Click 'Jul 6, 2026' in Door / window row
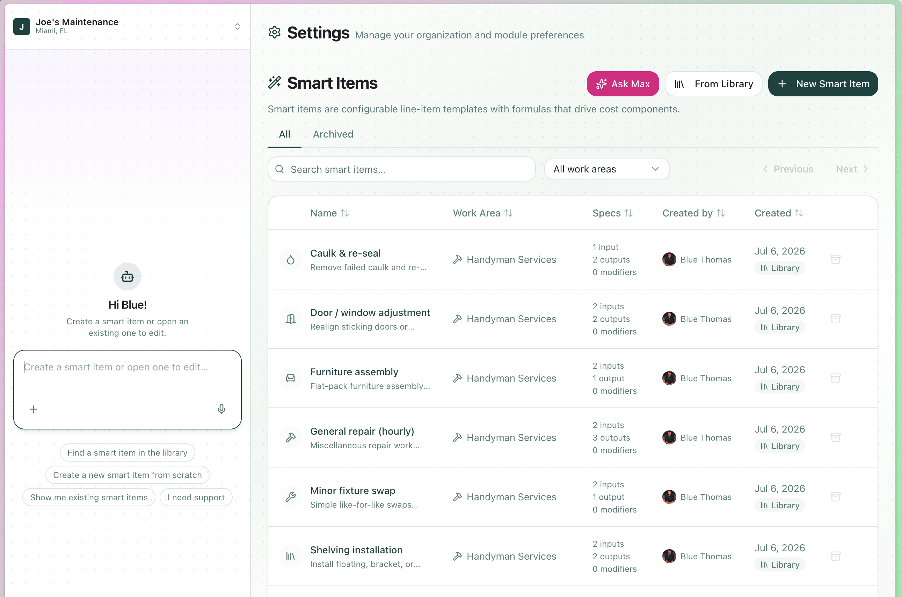Image resolution: width=902 pixels, height=597 pixels. tap(780, 311)
